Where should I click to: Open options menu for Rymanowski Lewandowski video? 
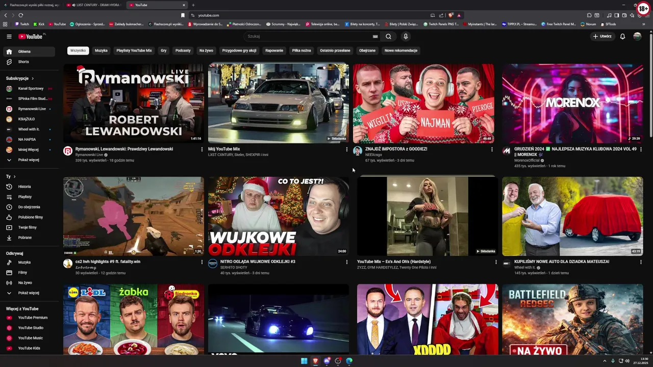(202, 149)
